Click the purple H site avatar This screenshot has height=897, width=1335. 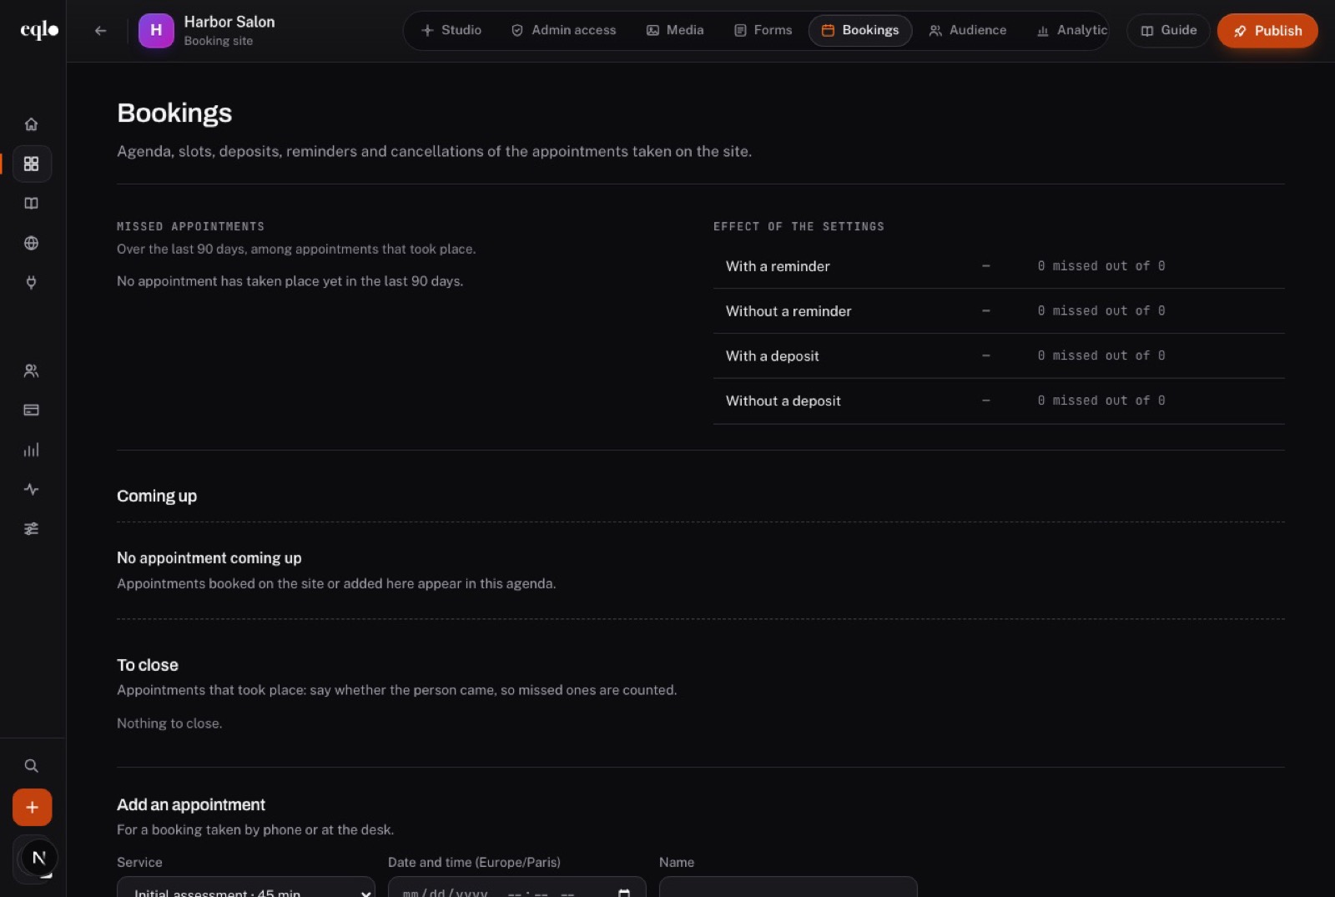point(156,31)
